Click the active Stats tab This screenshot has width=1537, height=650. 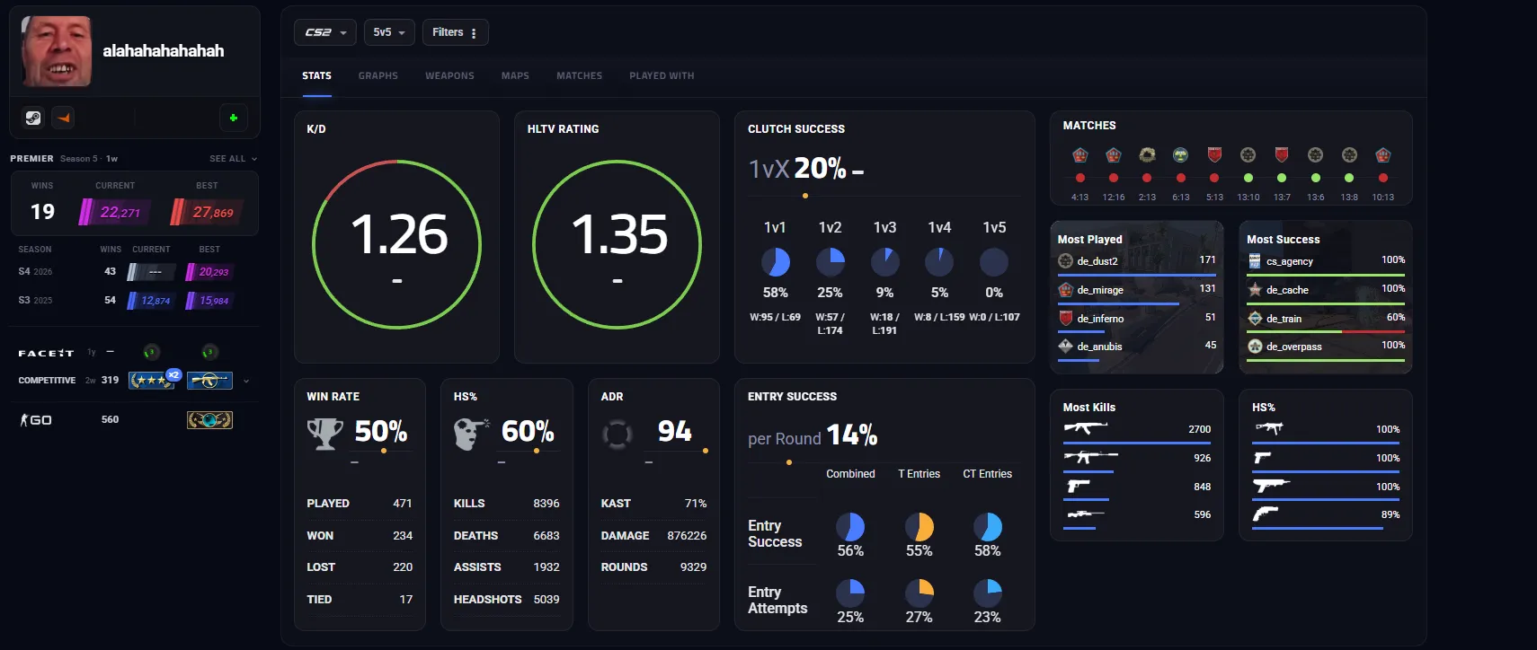316,76
